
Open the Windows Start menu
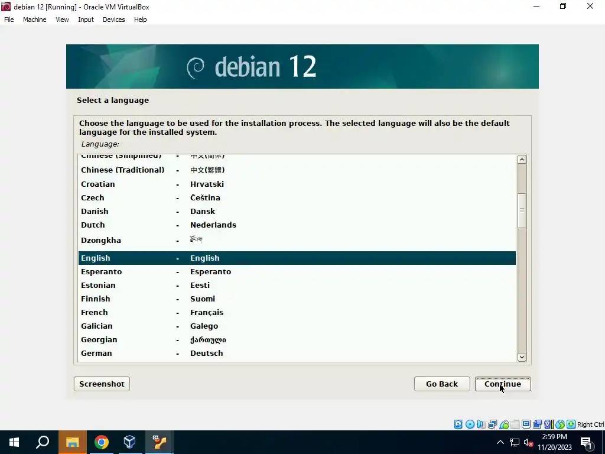pyautogui.click(x=14, y=442)
